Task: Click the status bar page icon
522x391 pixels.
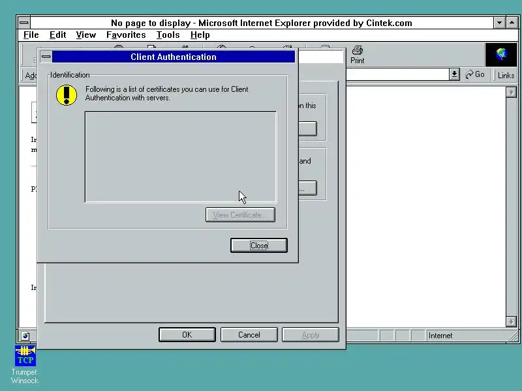Action: pos(25,336)
